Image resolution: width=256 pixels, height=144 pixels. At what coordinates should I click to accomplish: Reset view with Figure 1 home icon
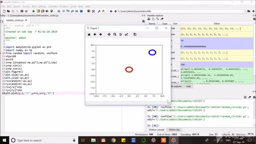[x=89, y=34]
